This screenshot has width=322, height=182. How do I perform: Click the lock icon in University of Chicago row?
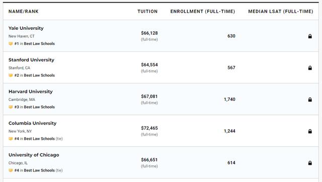pyautogui.click(x=310, y=163)
